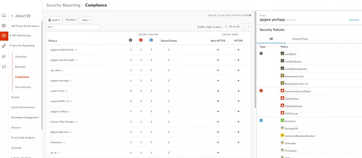This screenshot has height=158, width=362.
Task: Click the T threat policies column icon
Action: tap(131, 40)
